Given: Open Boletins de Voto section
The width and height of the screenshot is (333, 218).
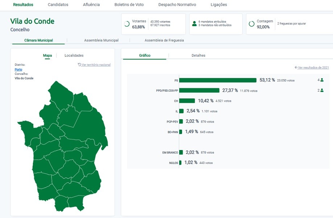Looking at the screenshot, I should click(129, 5).
